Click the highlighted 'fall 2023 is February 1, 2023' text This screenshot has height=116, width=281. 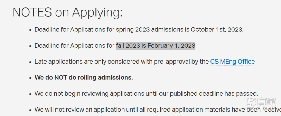(156, 46)
